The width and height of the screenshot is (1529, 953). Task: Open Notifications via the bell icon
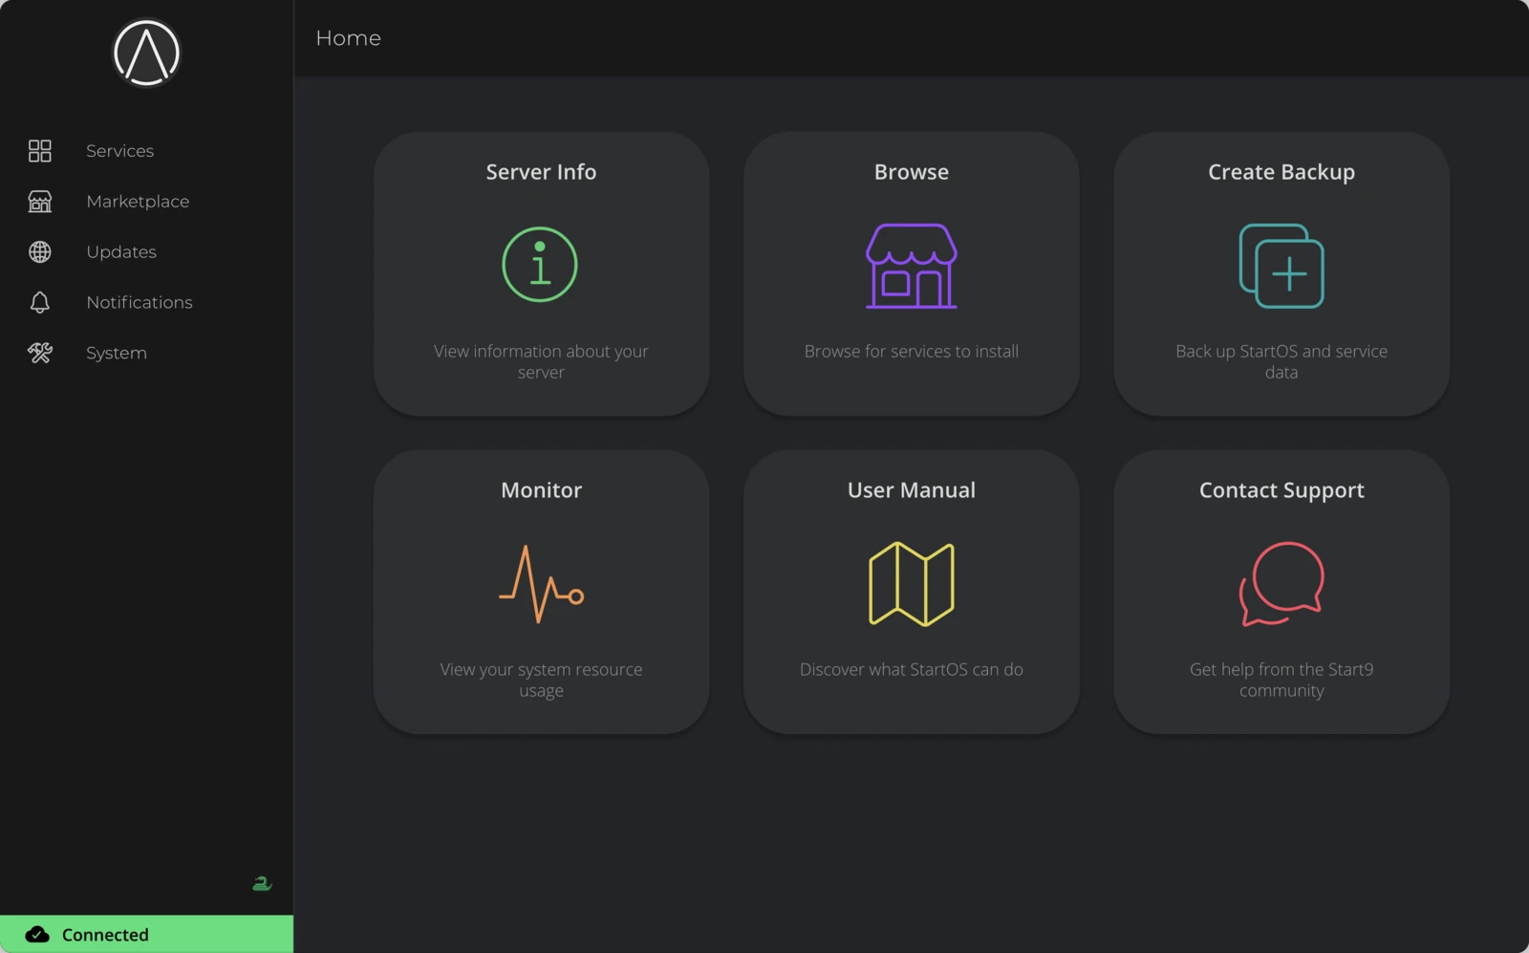39,302
